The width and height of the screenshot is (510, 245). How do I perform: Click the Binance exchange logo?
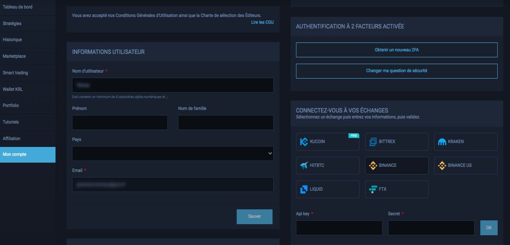click(373, 166)
